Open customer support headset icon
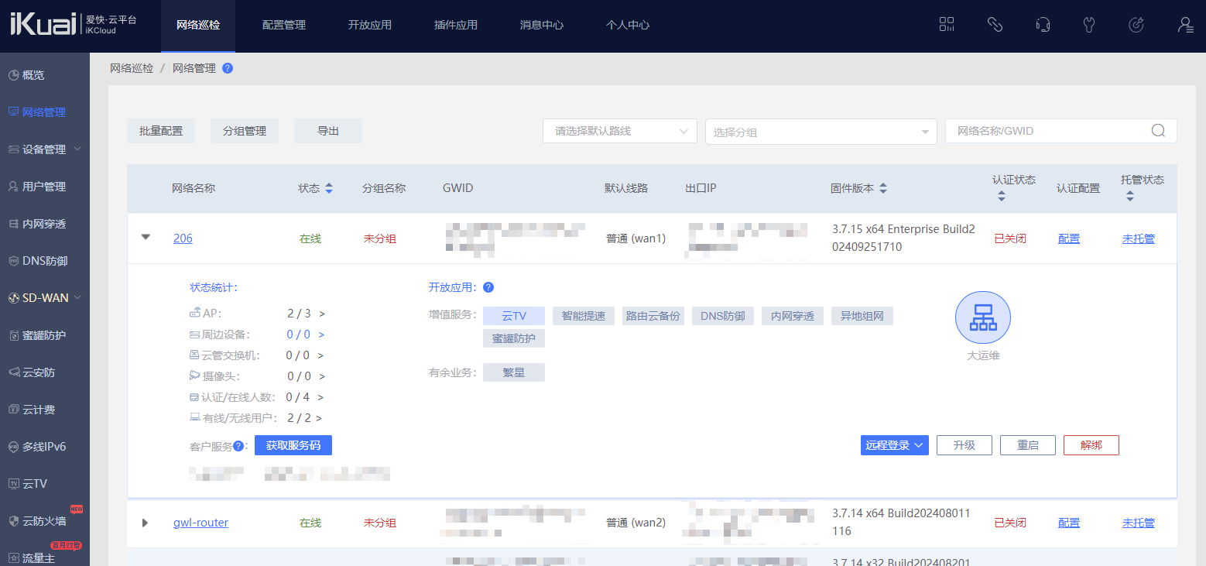 pyautogui.click(x=1043, y=25)
